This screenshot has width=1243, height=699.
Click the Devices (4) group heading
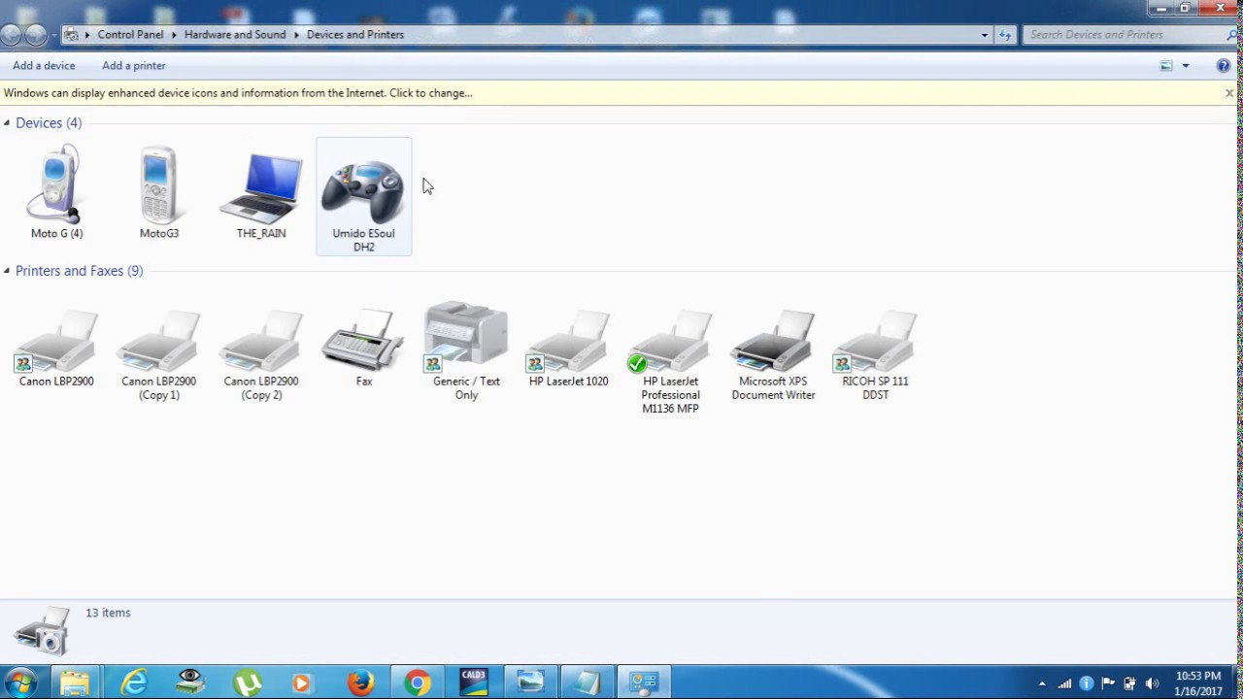[49, 123]
